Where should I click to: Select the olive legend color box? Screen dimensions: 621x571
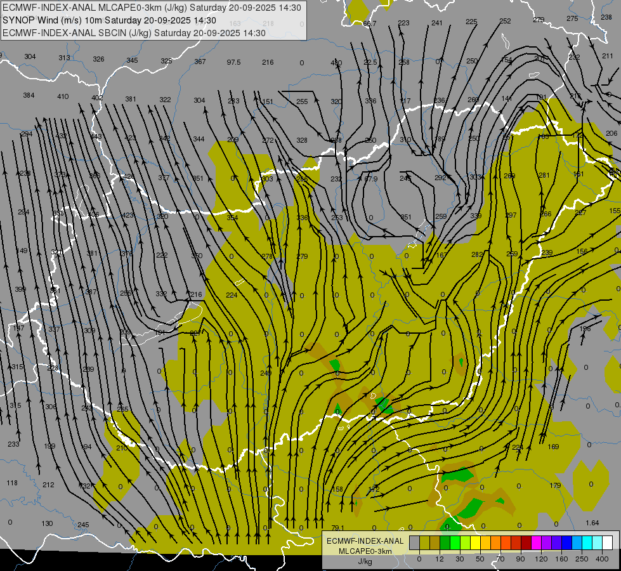click(424, 542)
